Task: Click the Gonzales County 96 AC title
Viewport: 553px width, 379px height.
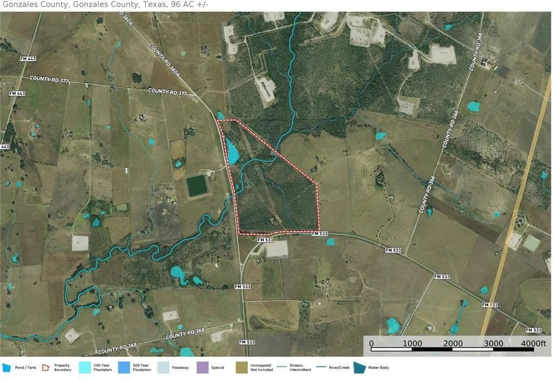Action: tap(105, 5)
